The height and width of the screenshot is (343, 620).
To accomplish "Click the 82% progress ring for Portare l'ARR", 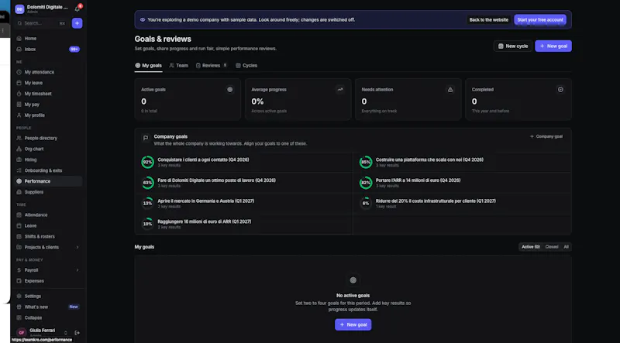I will coord(366,183).
